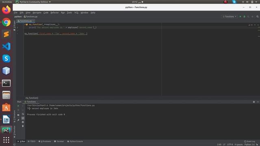Image resolution: width=260 pixels, height=146 pixels.
Task: Open the Tools menu
Action: tap(69, 13)
